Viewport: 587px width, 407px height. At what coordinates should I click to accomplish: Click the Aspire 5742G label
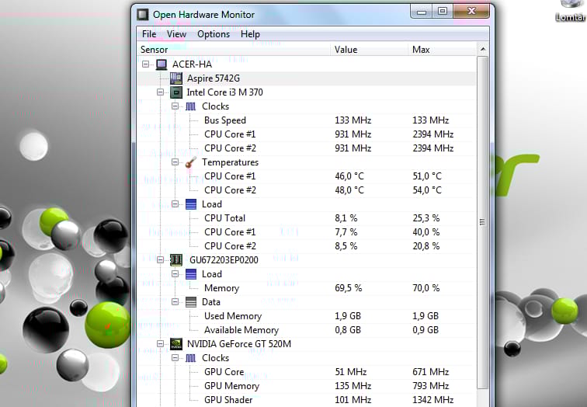(214, 78)
